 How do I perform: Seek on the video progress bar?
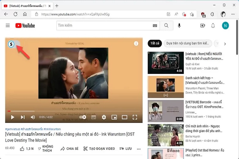pyautogui.click(x=74, y=111)
